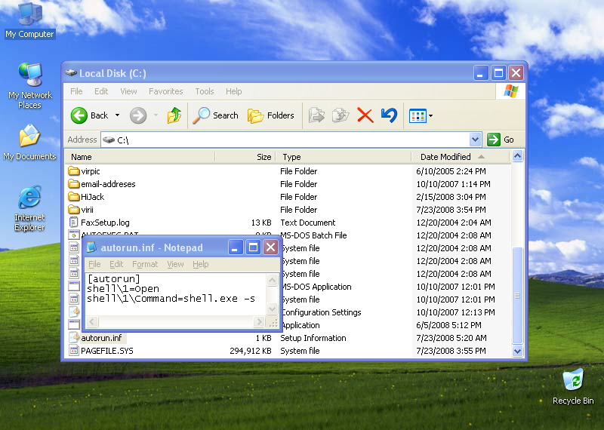Click the [autorun] line in Notepad
Image resolution: width=604 pixels, height=430 pixels.
[x=114, y=278]
